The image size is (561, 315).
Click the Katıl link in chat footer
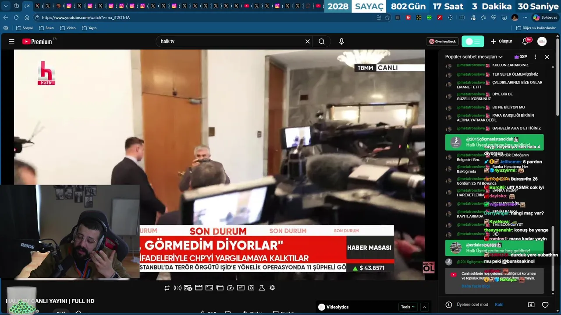(x=499, y=305)
